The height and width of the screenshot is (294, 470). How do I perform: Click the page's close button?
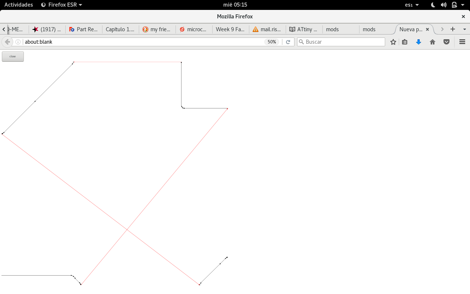tap(13, 56)
